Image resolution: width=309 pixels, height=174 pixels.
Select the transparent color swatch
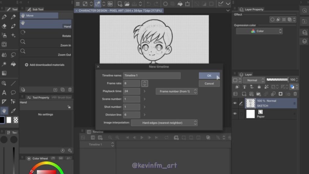(16, 120)
